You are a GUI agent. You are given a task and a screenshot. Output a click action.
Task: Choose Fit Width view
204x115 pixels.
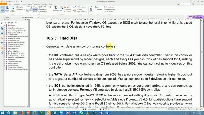[34, 9]
